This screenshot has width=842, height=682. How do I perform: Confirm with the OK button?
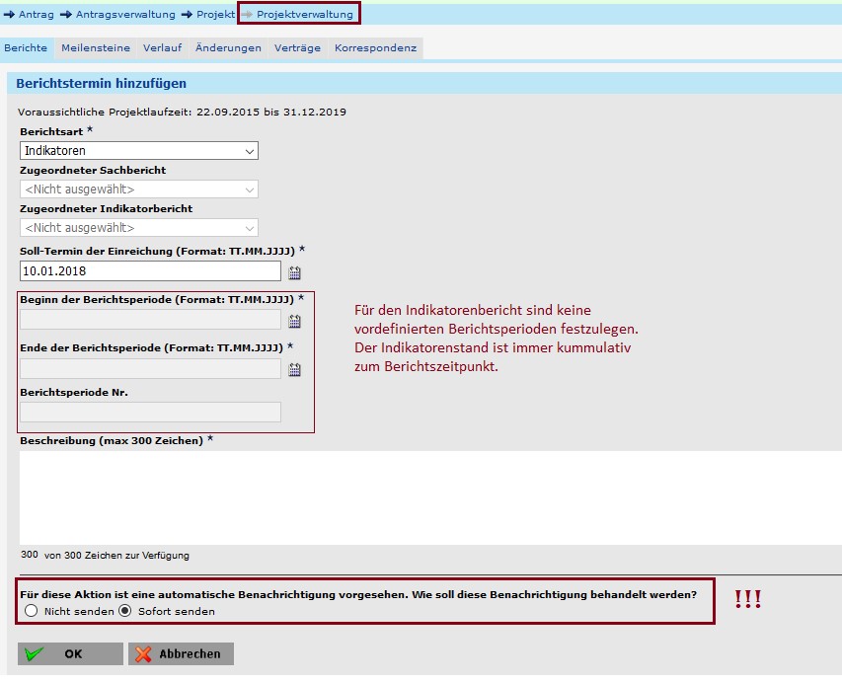(70, 653)
